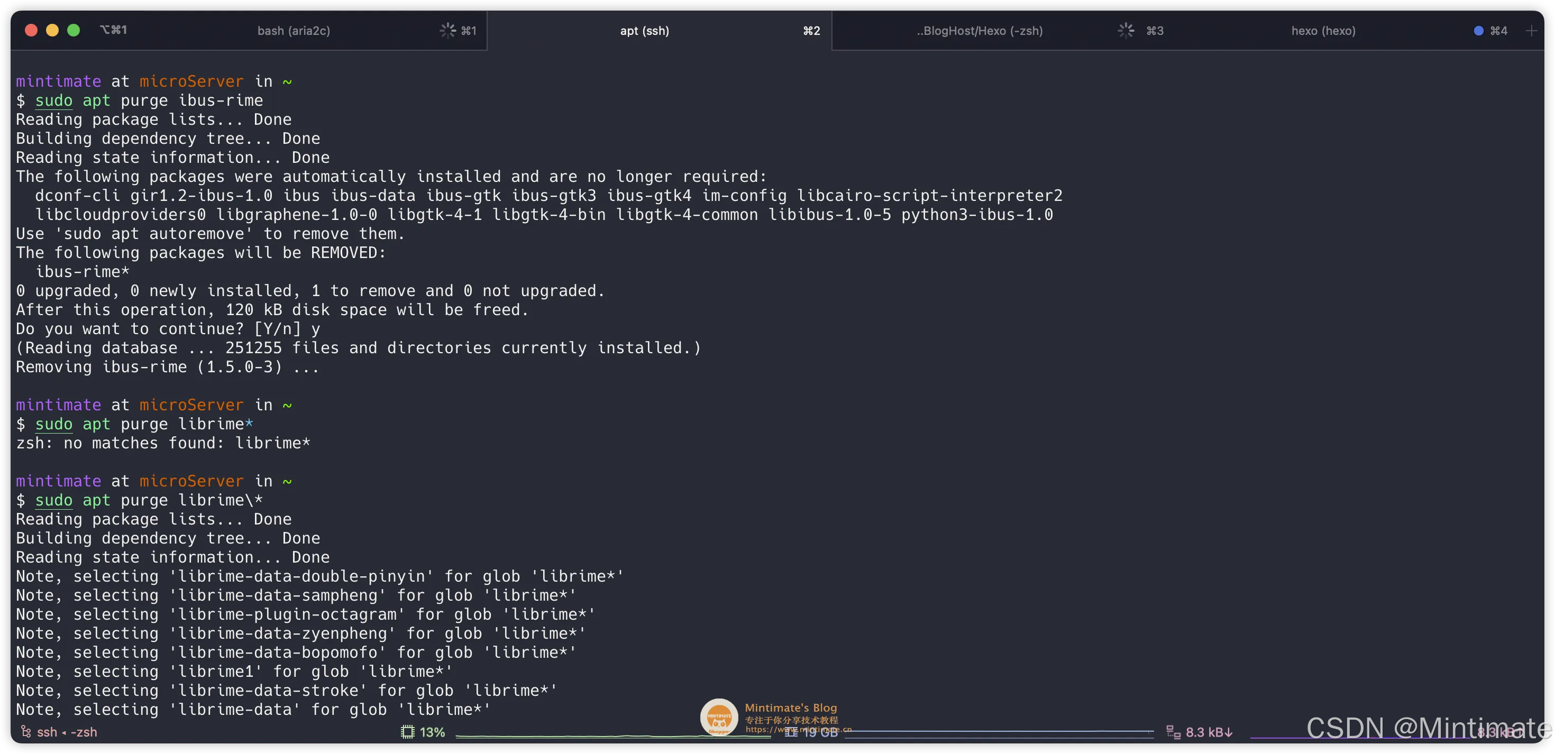The image size is (1555, 754).
Task: Click the network icon beside 8.3 kB
Action: tap(1173, 732)
